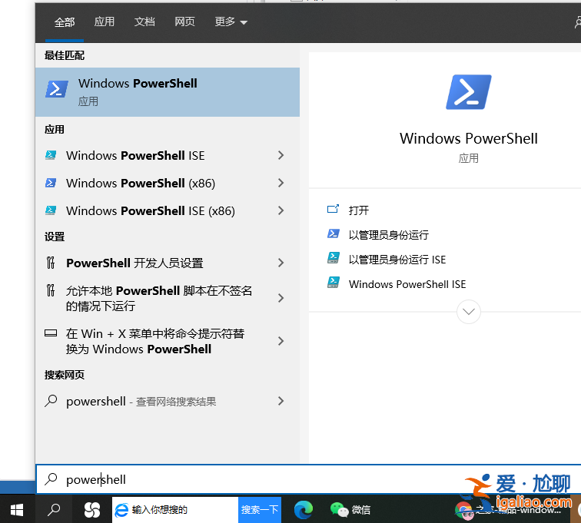Click the 以管理员身份运行 PowerShell icon

pyautogui.click(x=333, y=233)
